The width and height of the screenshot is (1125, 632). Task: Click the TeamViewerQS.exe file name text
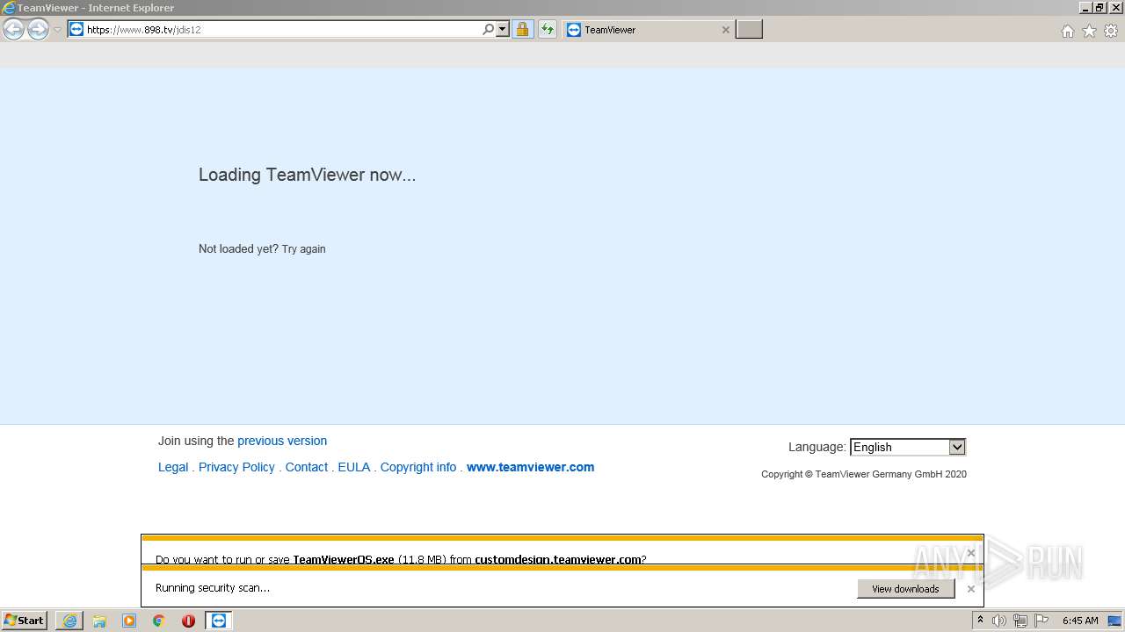pyautogui.click(x=344, y=559)
